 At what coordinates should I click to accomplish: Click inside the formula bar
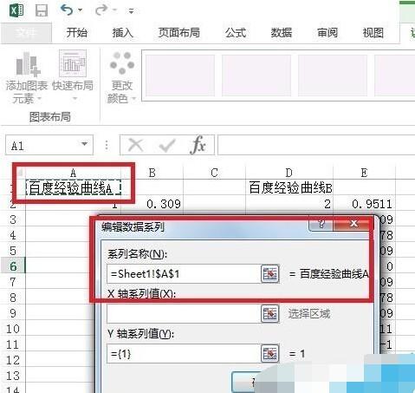316,145
